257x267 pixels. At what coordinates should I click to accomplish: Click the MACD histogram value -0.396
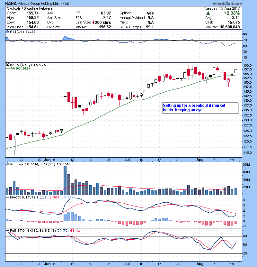(68, 198)
